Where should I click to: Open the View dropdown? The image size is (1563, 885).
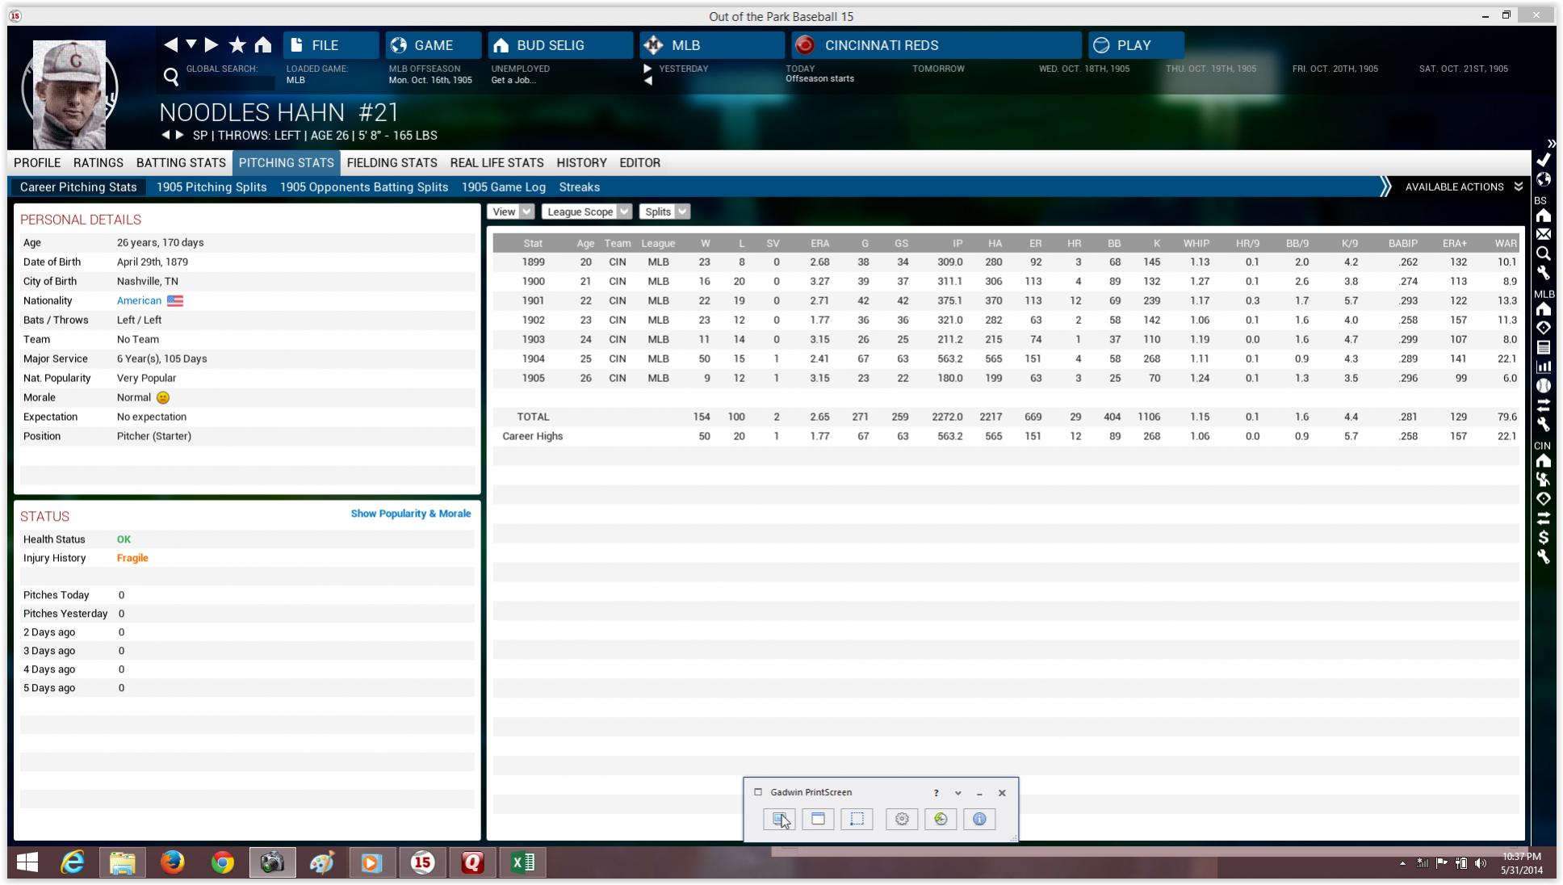click(x=510, y=212)
